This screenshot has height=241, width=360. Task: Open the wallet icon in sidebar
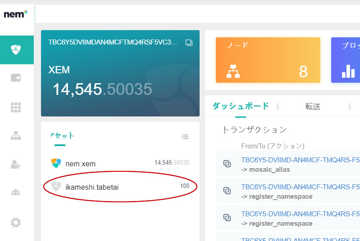16,78
